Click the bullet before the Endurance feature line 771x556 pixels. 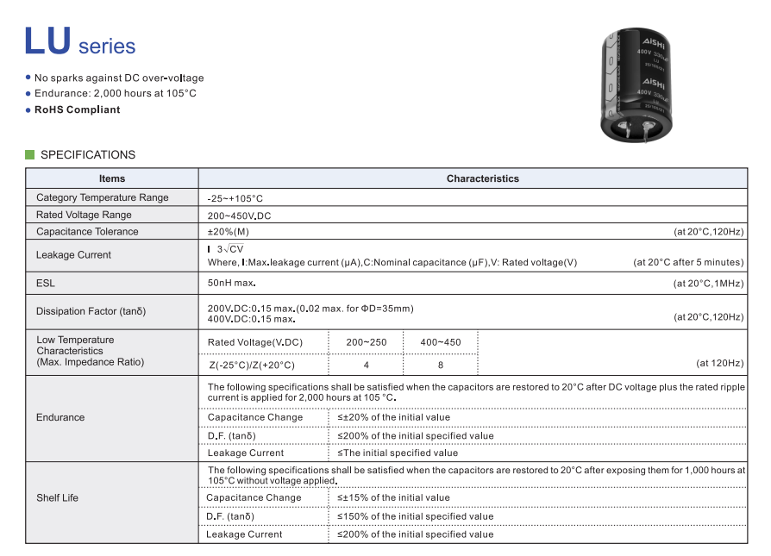[x=28, y=93]
